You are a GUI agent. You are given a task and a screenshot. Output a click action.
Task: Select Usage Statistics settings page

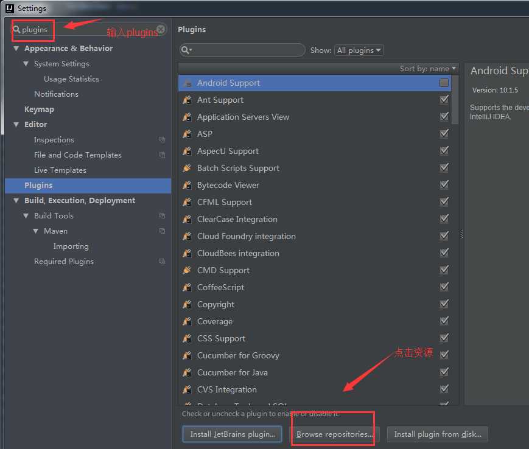coord(71,79)
